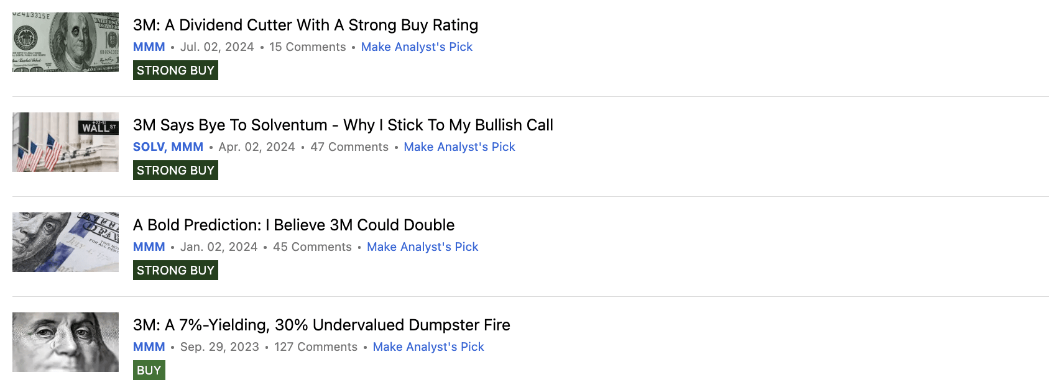Image resolution: width=1052 pixels, height=390 pixels.
Task: Click MMM ticker dated Jul. 02, 2024
Action: tap(149, 47)
